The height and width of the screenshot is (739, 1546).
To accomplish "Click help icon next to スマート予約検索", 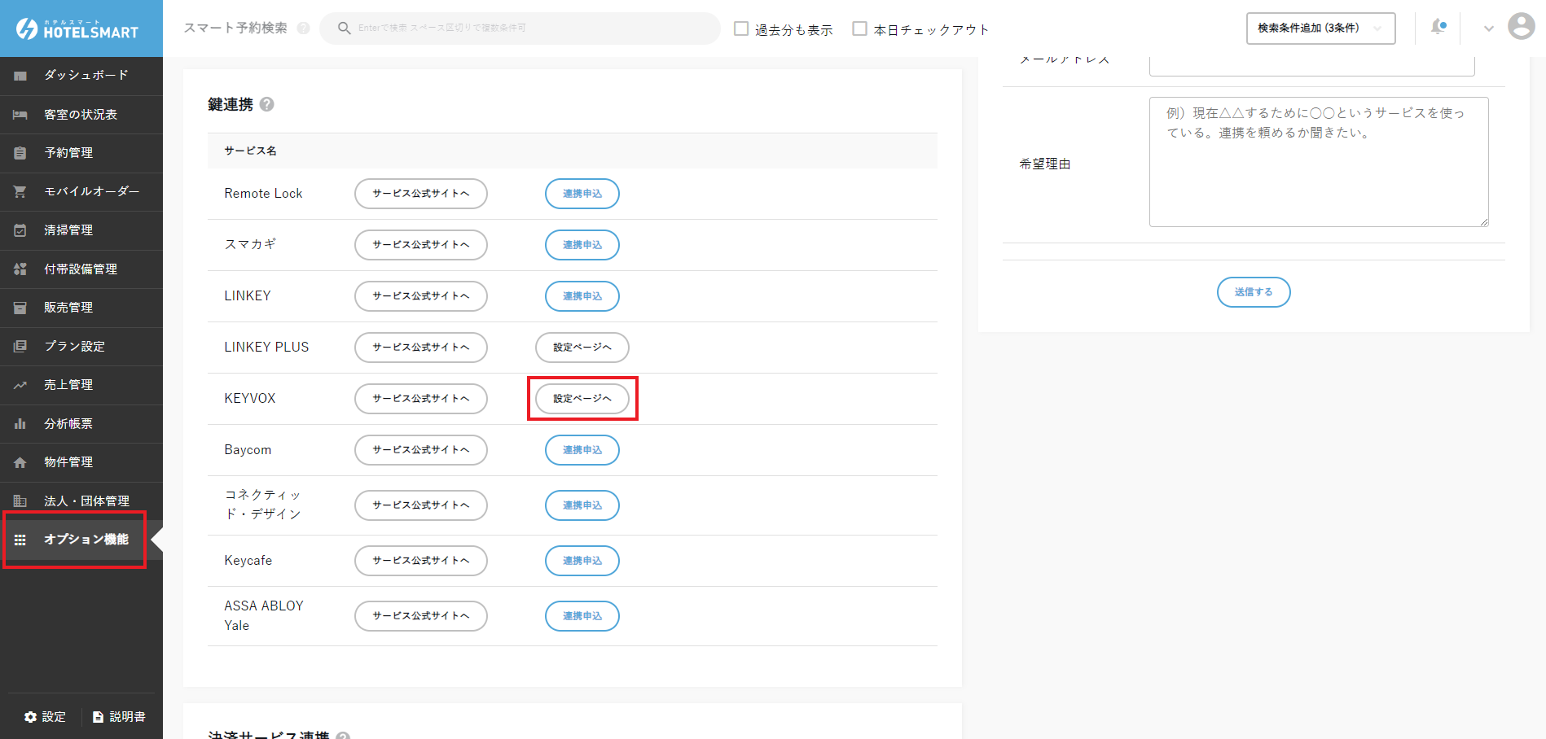I will tap(303, 28).
